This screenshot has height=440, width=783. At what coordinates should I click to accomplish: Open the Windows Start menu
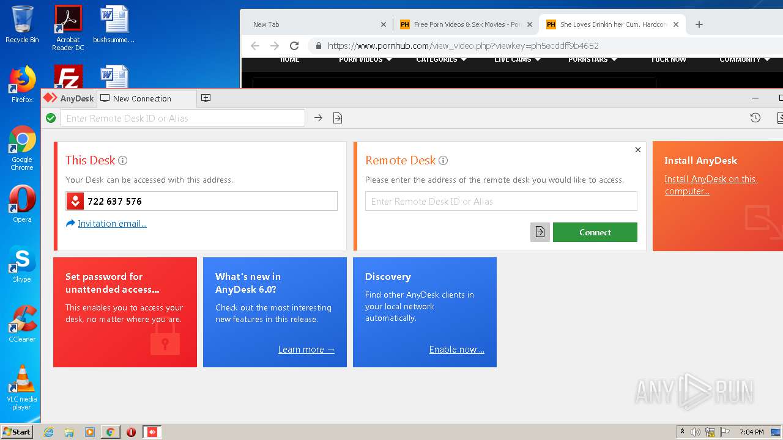coord(17,432)
